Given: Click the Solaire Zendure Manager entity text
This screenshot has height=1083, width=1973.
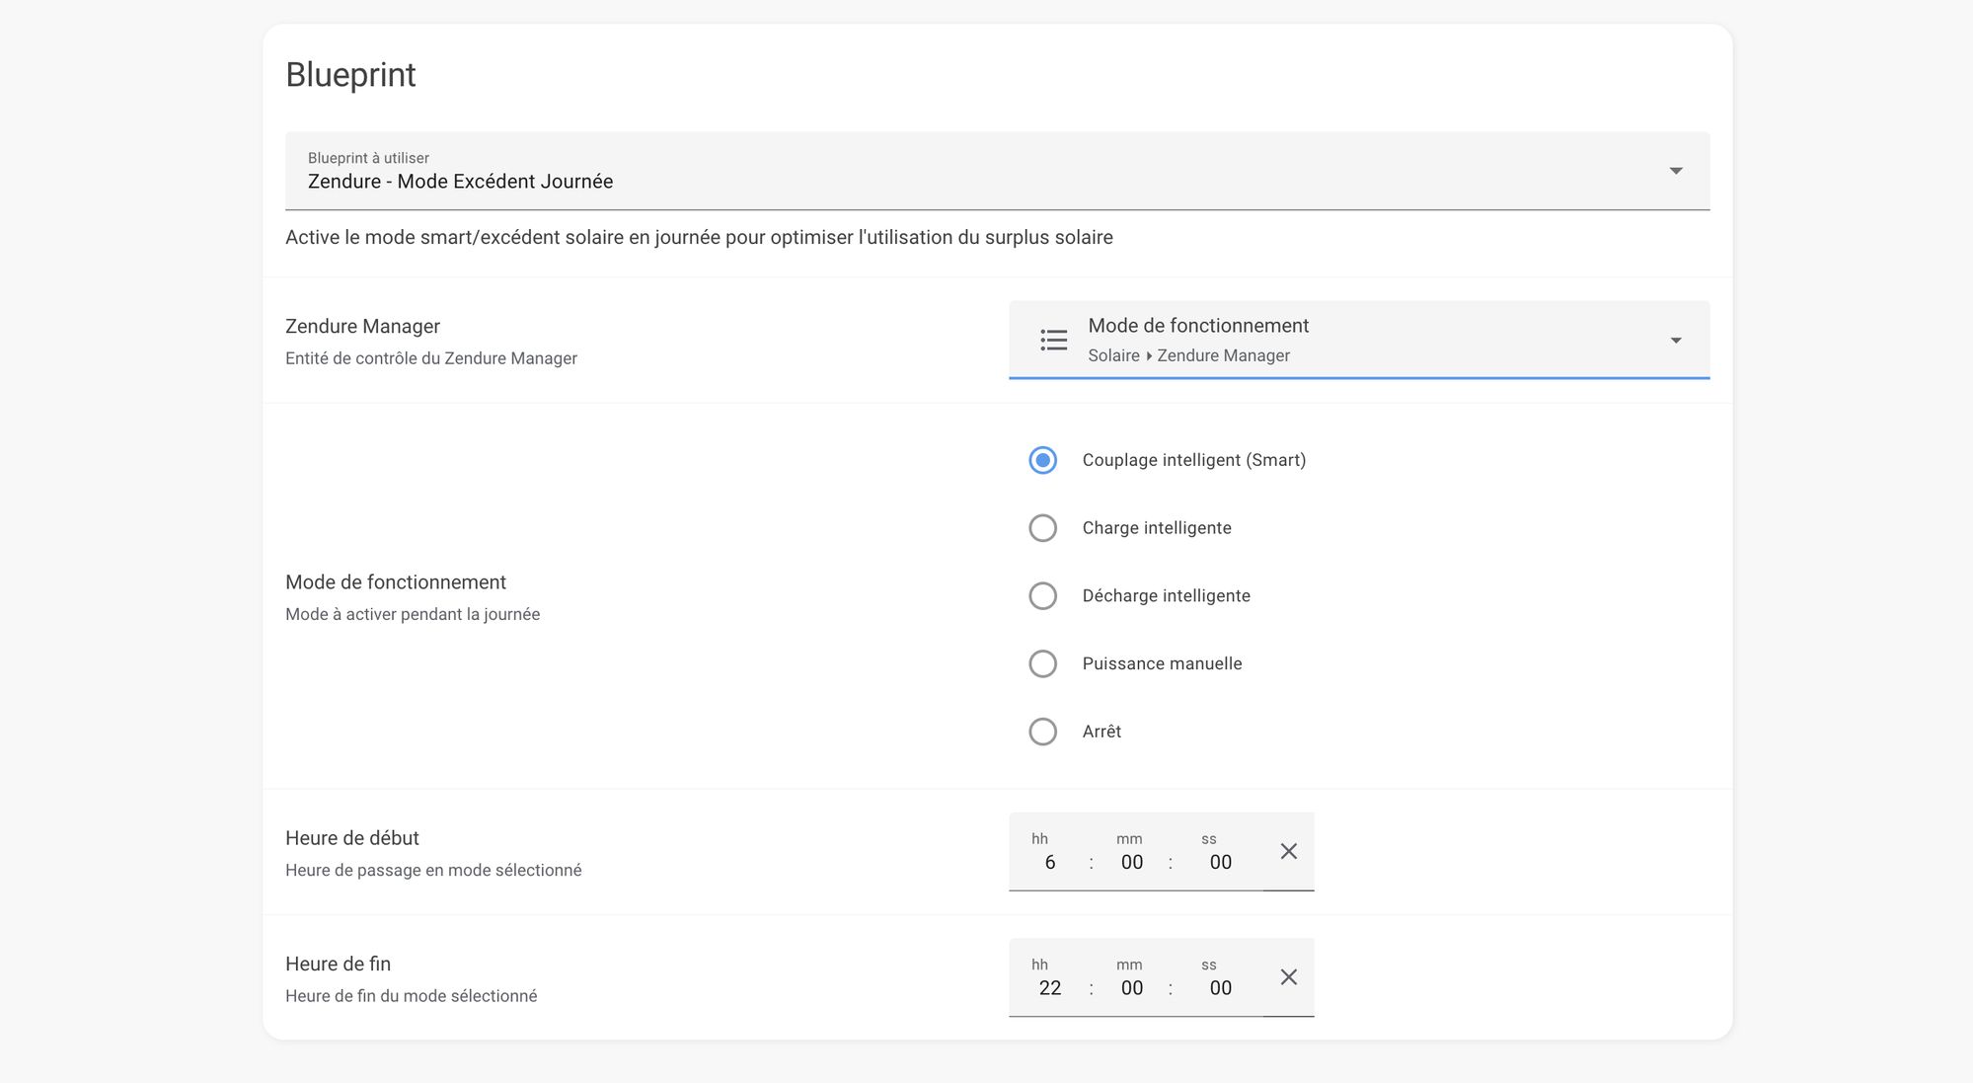Looking at the screenshot, I should pyautogui.click(x=1188, y=355).
